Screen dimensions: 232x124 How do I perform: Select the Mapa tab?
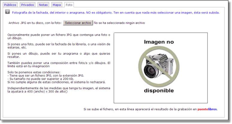coord(57,5)
